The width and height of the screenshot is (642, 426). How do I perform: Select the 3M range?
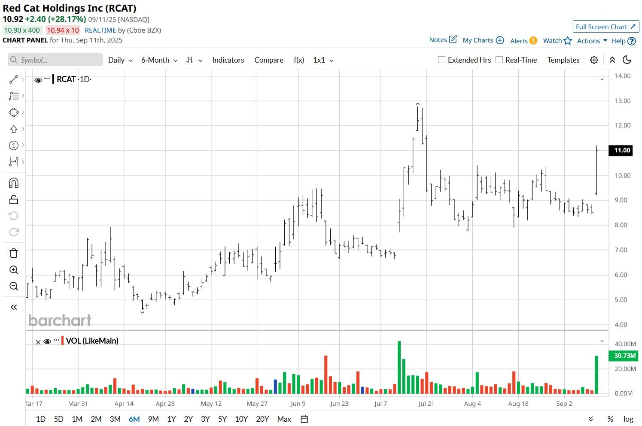click(x=115, y=419)
